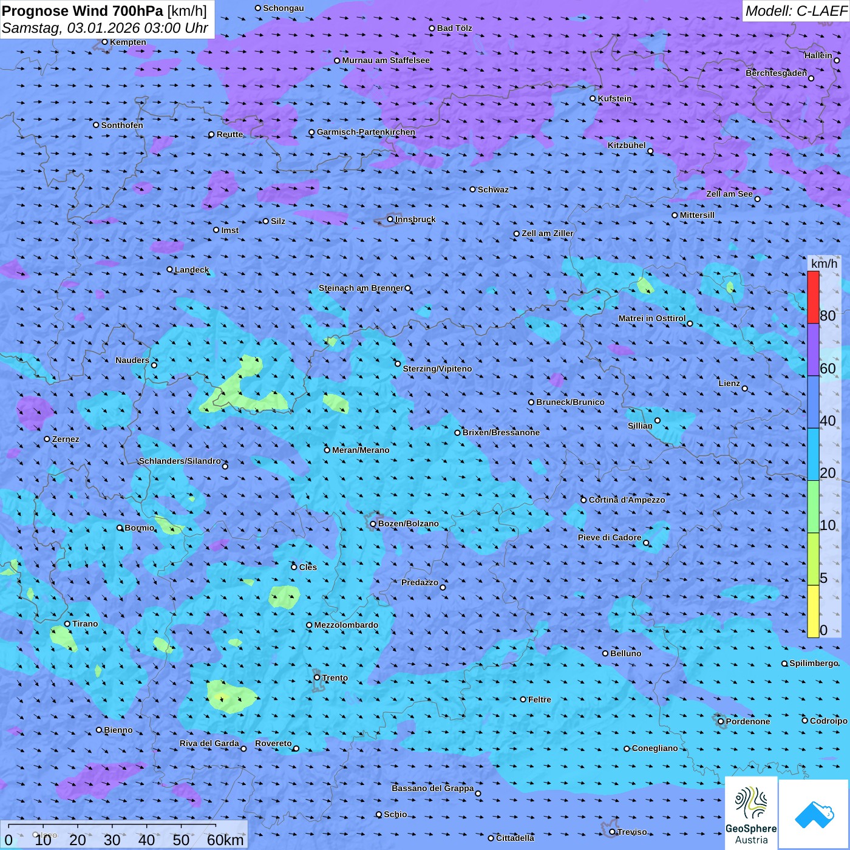Click the Brixen/Bressanone label
This screenshot has height=850, width=850.
coord(501,432)
